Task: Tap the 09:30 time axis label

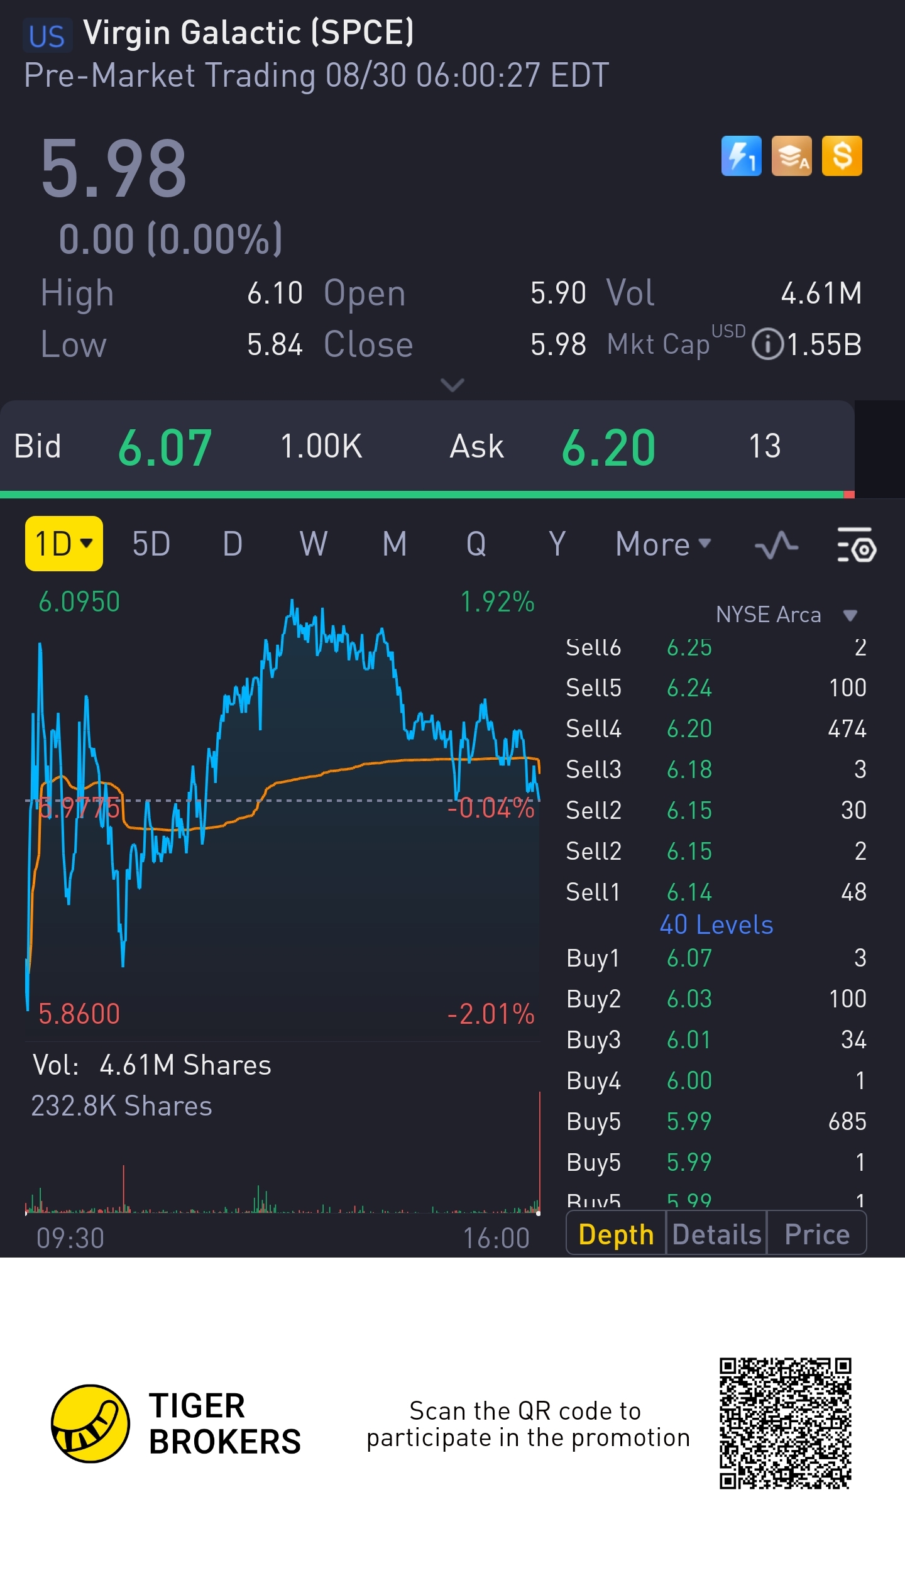Action: 70,1239
